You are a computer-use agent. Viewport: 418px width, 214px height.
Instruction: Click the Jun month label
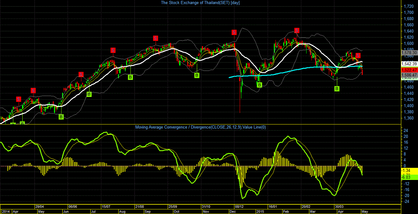coord(66,211)
